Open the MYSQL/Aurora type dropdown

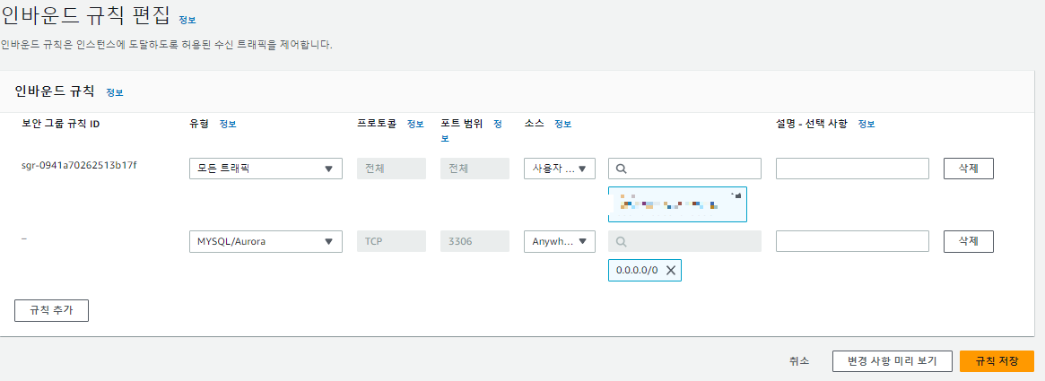pyautogui.click(x=266, y=242)
